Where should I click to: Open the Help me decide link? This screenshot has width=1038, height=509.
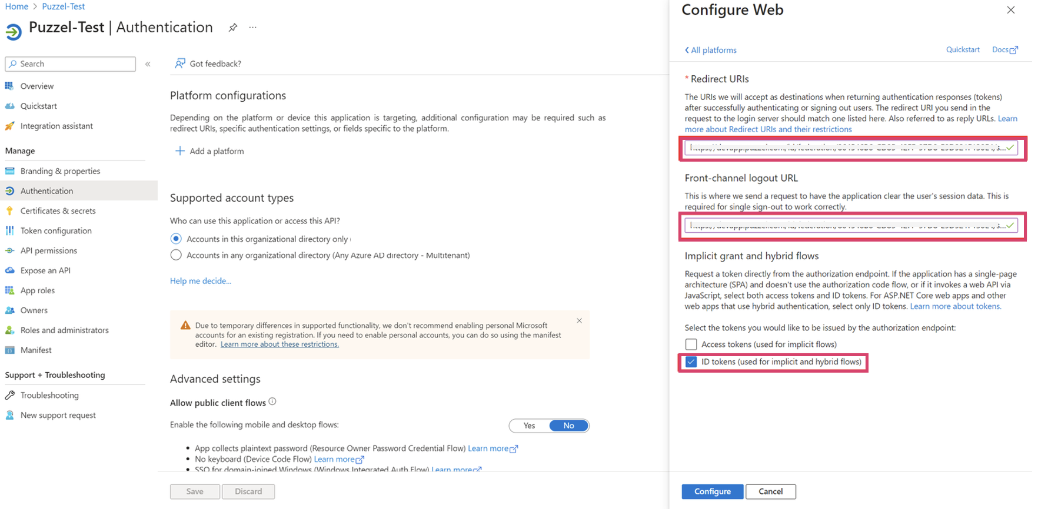(x=200, y=281)
